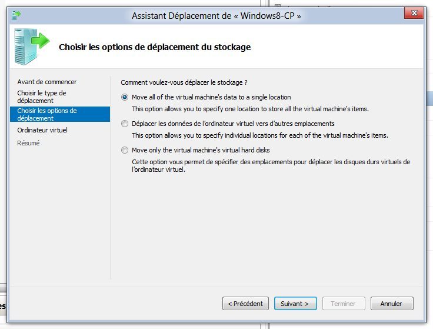This screenshot has width=433, height=329.
Task: Click the server with green arrow header icon
Action: click(32, 46)
